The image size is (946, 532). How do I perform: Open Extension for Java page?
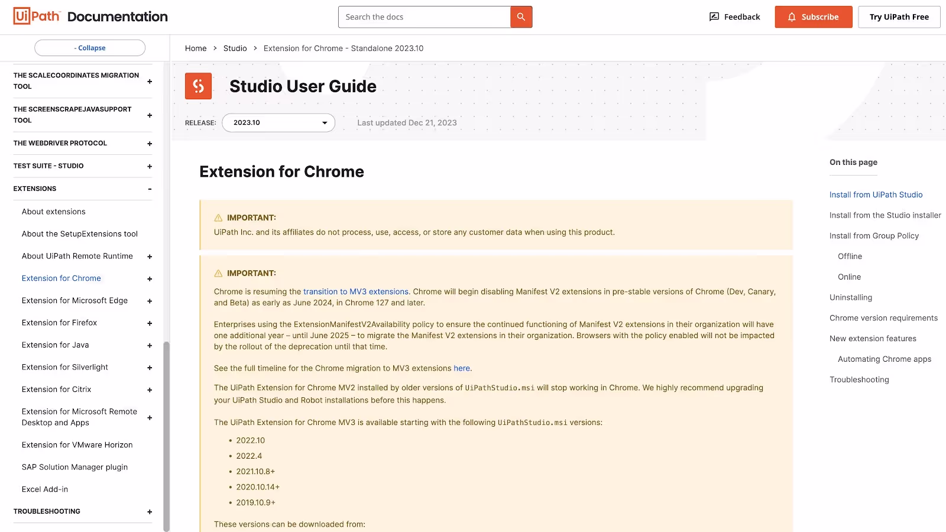click(x=56, y=345)
